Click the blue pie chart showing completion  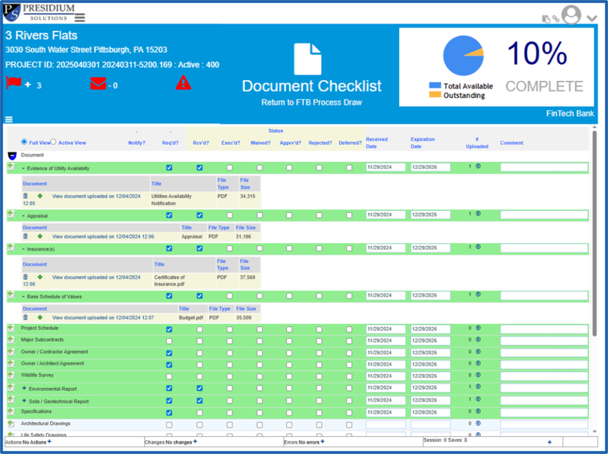463,55
